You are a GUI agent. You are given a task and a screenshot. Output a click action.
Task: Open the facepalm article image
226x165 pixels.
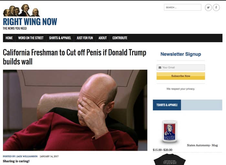pyautogui.click(x=75, y=110)
